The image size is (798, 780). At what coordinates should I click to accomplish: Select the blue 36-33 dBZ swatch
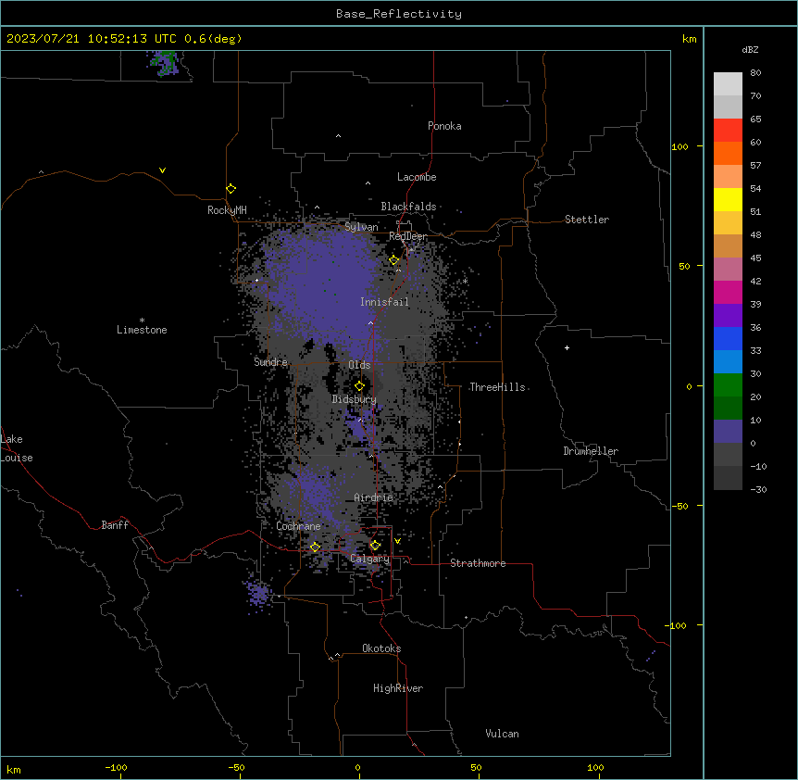point(728,338)
